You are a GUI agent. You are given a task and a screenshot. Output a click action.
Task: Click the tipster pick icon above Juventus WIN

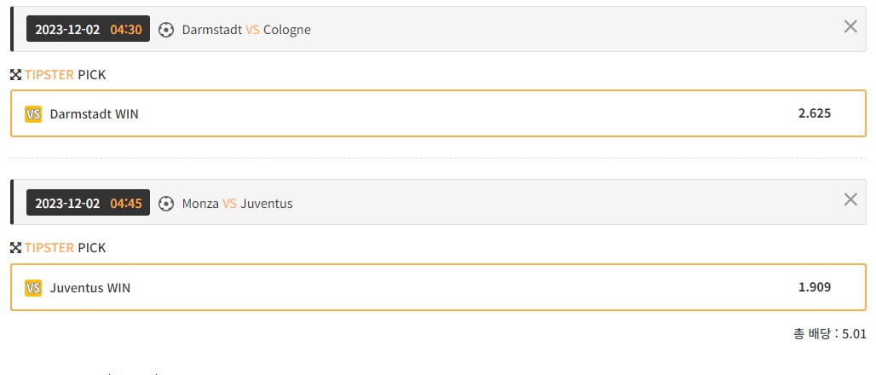pos(15,248)
